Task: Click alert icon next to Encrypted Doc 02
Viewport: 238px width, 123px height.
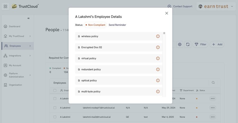Action: click(158, 47)
